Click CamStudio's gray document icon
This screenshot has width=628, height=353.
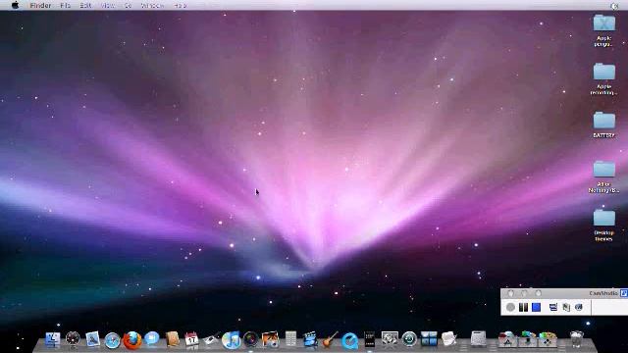point(566,307)
